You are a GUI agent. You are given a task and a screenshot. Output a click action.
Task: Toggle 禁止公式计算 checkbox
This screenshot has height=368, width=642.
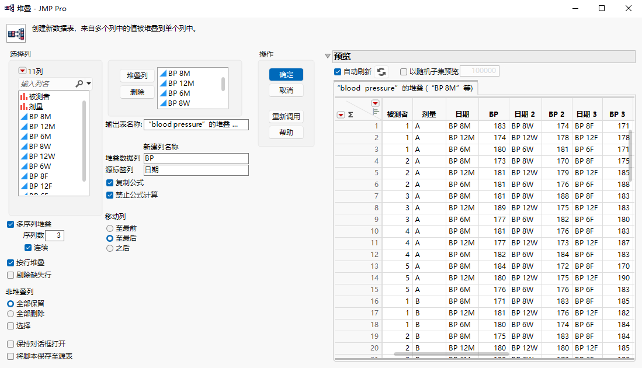tap(110, 195)
